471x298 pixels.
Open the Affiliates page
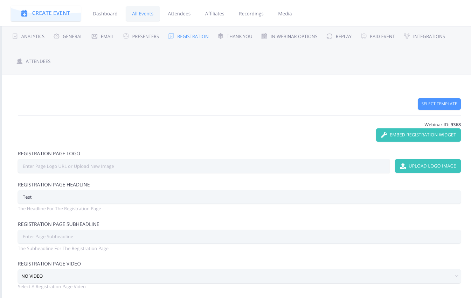(x=215, y=14)
